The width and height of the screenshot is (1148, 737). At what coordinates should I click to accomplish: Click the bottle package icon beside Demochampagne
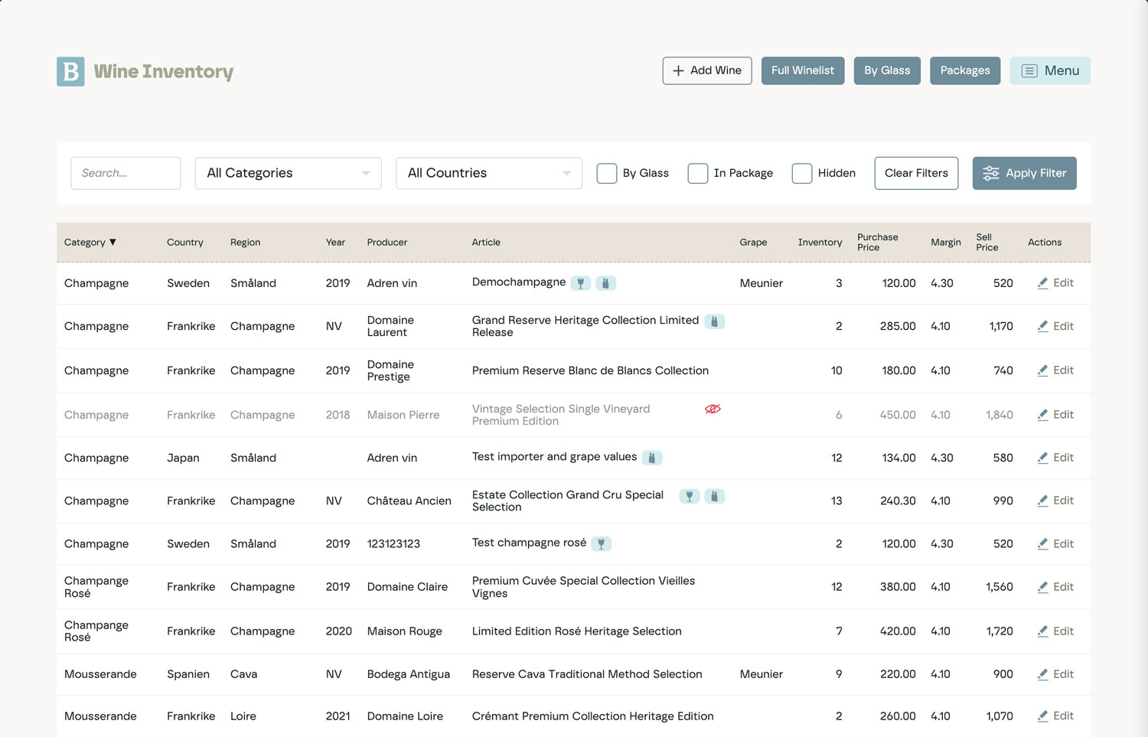tap(605, 283)
